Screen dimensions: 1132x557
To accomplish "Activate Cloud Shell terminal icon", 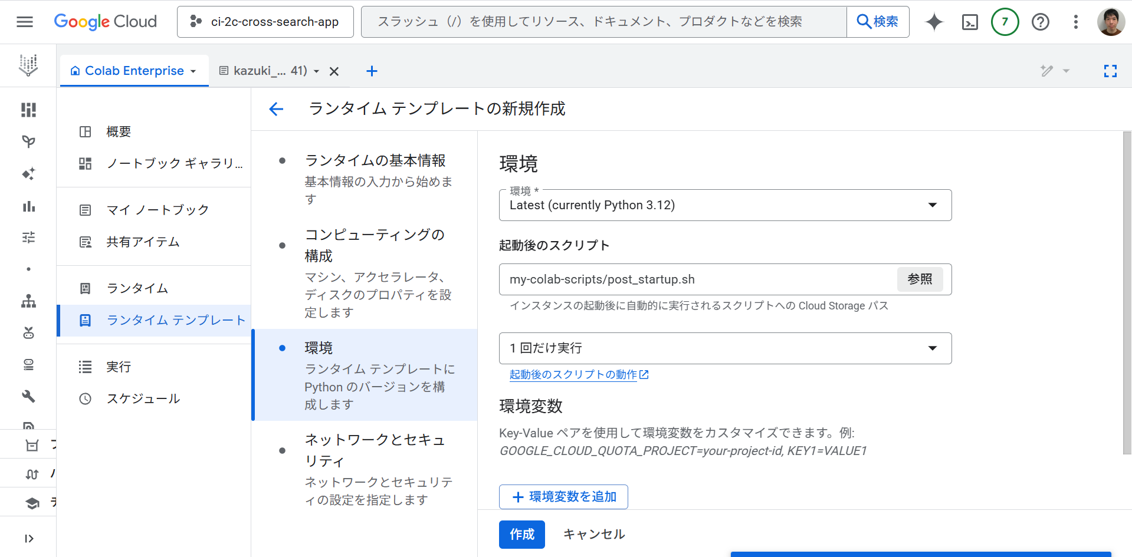I will pyautogui.click(x=970, y=22).
